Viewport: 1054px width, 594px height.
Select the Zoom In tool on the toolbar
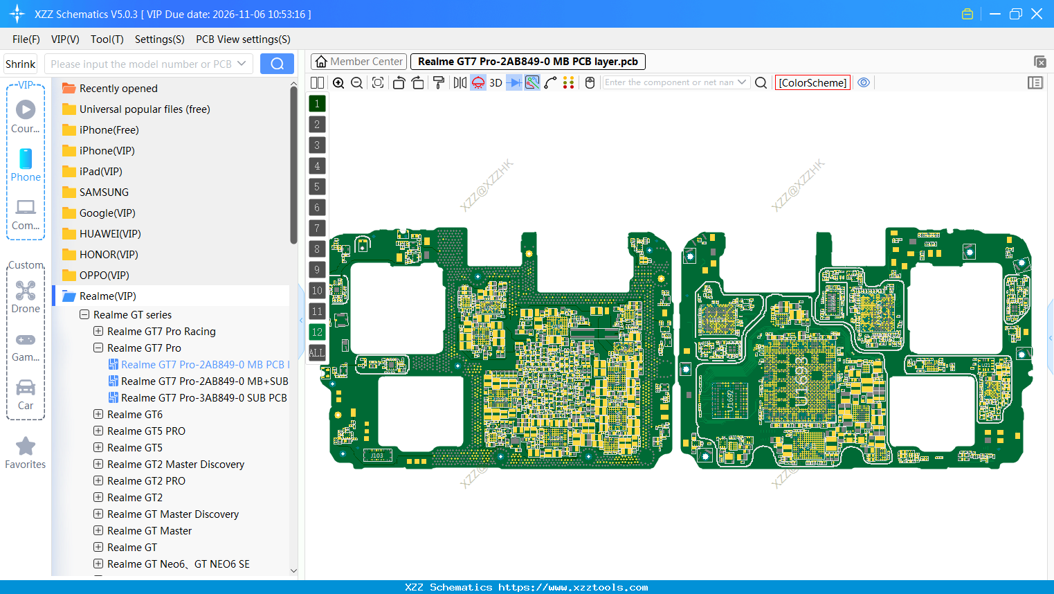(338, 82)
